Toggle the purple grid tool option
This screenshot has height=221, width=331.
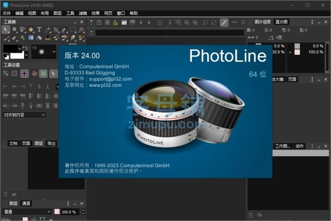coord(14,73)
